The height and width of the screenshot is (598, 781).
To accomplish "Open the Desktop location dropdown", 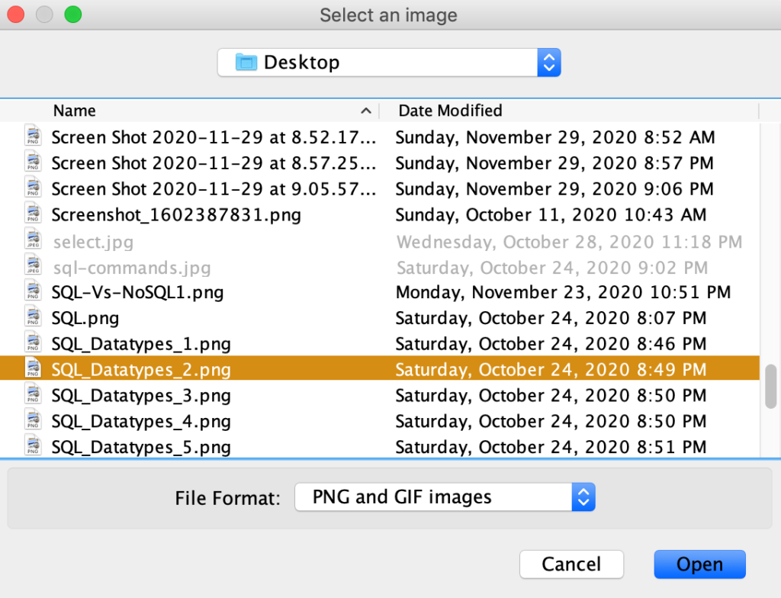I will (x=548, y=63).
